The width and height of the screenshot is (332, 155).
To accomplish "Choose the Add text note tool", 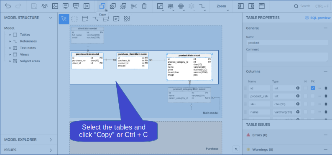I will coord(116,19).
